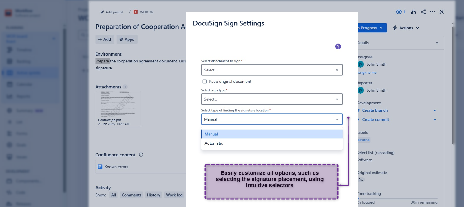Show Comments activity tab

pos(131,195)
